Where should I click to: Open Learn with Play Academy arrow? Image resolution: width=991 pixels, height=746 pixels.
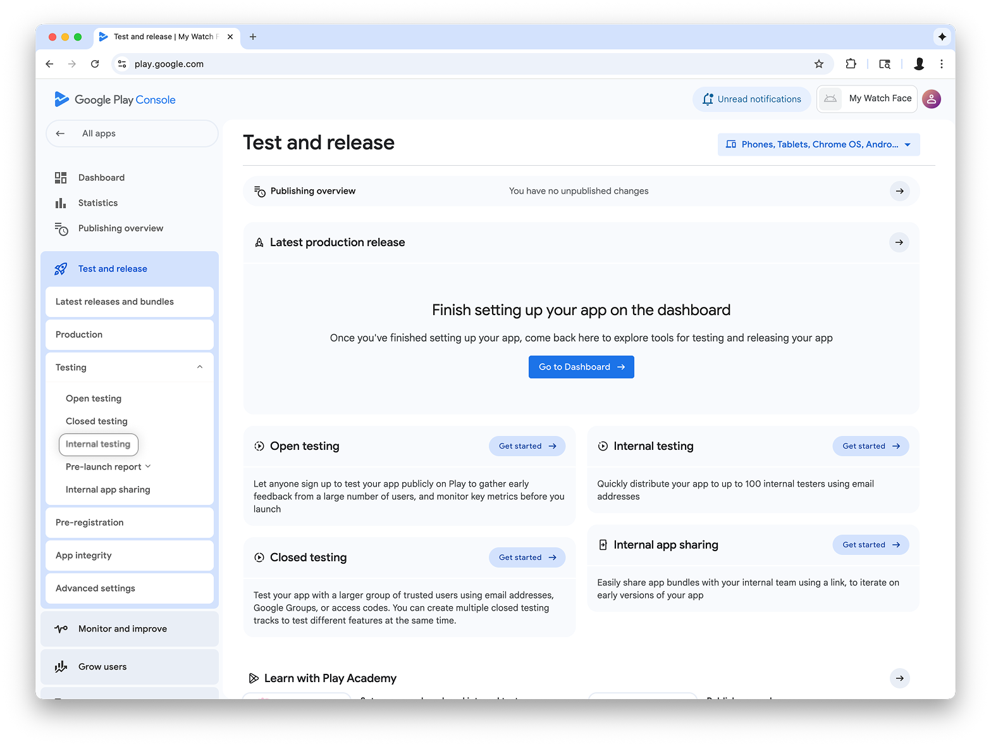899,678
